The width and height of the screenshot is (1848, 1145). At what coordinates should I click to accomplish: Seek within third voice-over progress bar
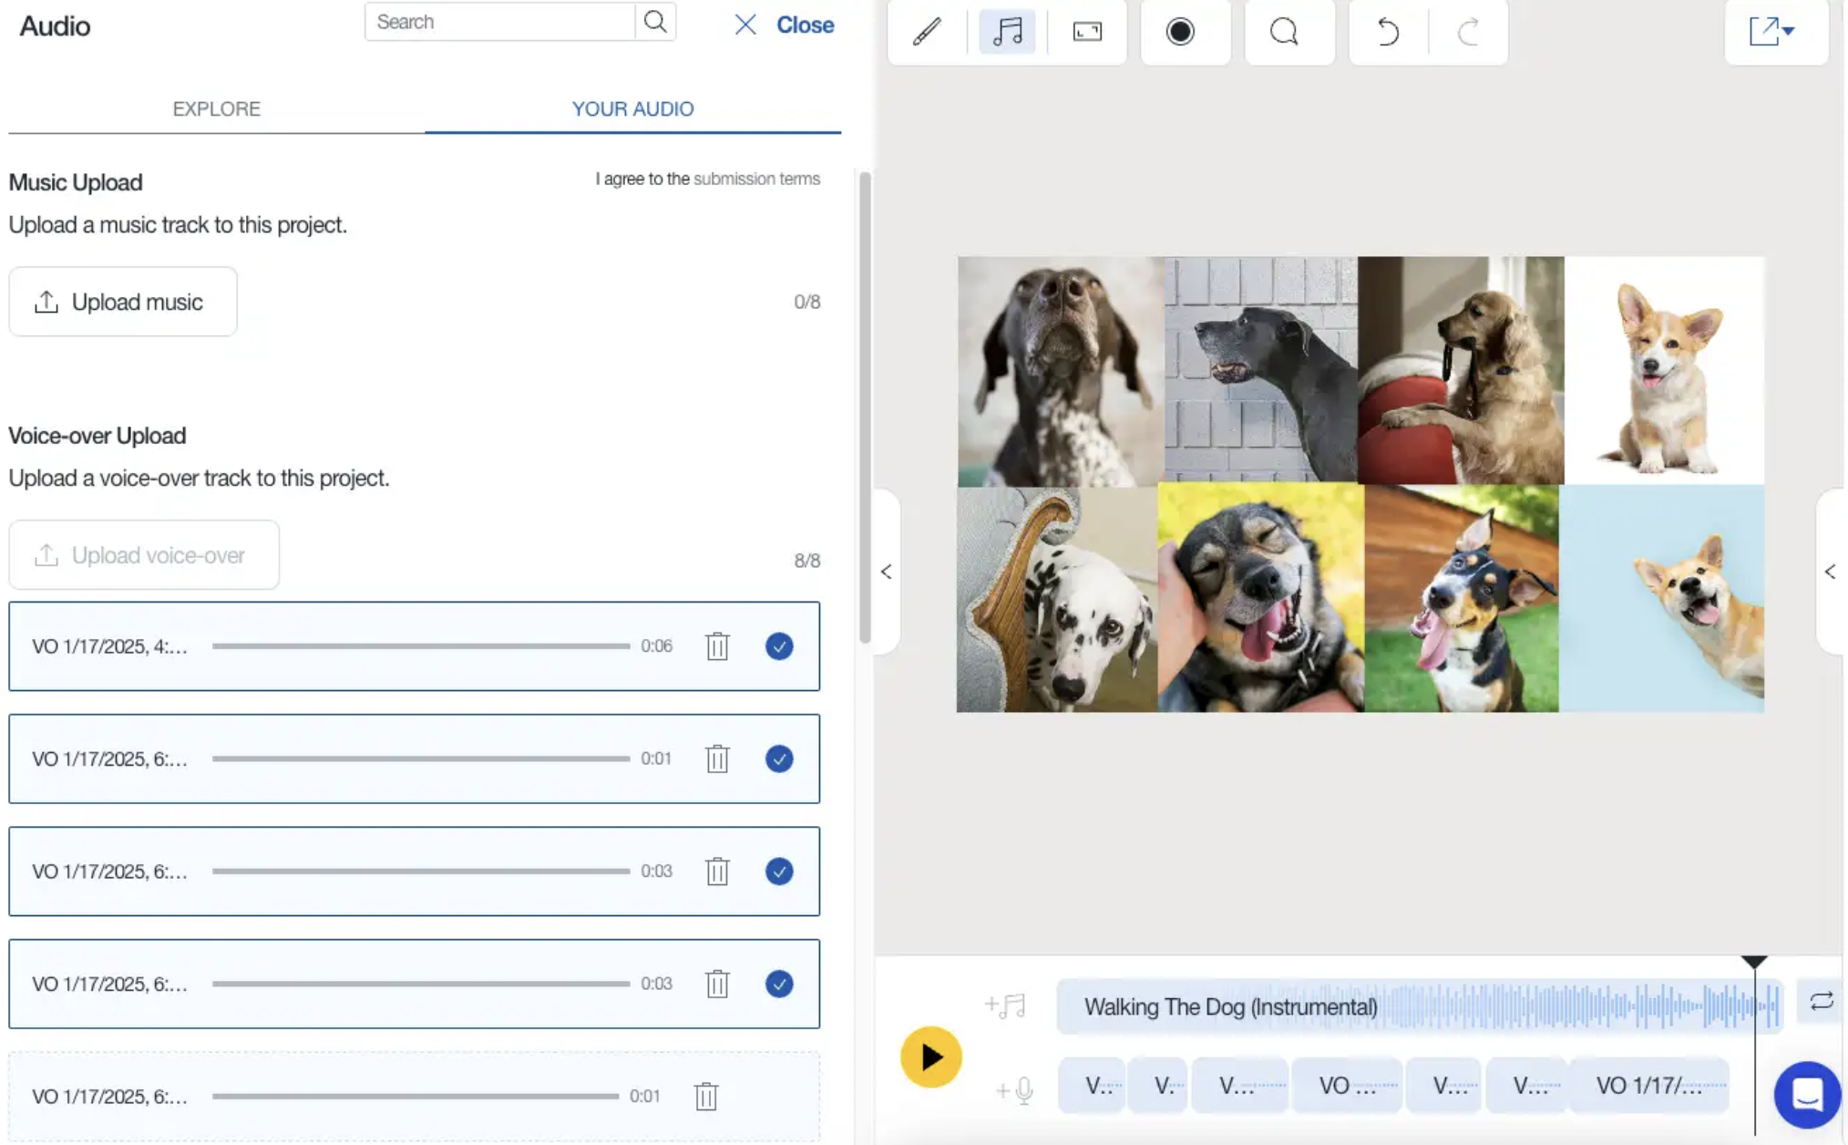421,872
